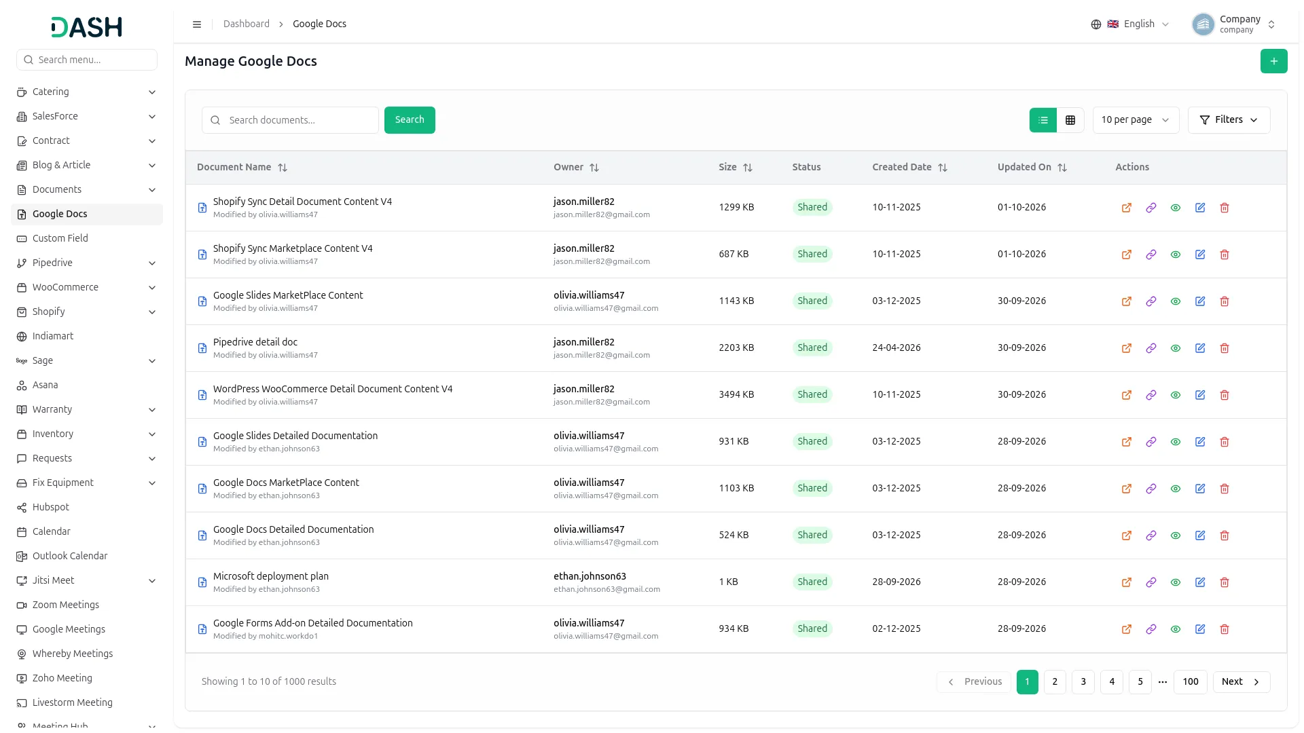View Google Slides Detailed Documentation eye icon
This screenshot has width=1304, height=733.
[x=1176, y=442]
